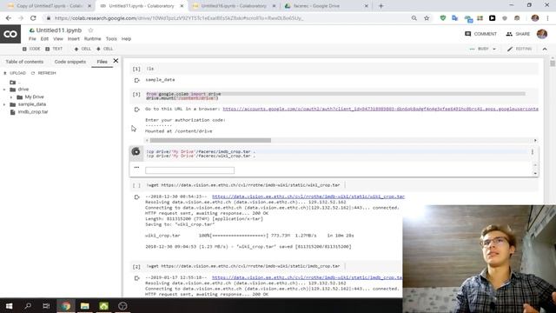Image resolution: width=556 pixels, height=313 pixels.
Task: Toggle wiki_crop wget output
Action: pyautogui.click(x=137, y=197)
